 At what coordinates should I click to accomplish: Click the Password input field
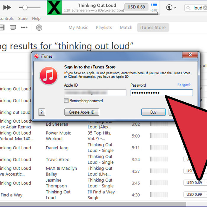point(161,93)
